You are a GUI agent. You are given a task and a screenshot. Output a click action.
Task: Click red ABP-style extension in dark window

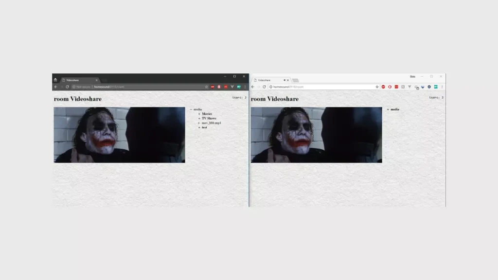click(x=213, y=87)
